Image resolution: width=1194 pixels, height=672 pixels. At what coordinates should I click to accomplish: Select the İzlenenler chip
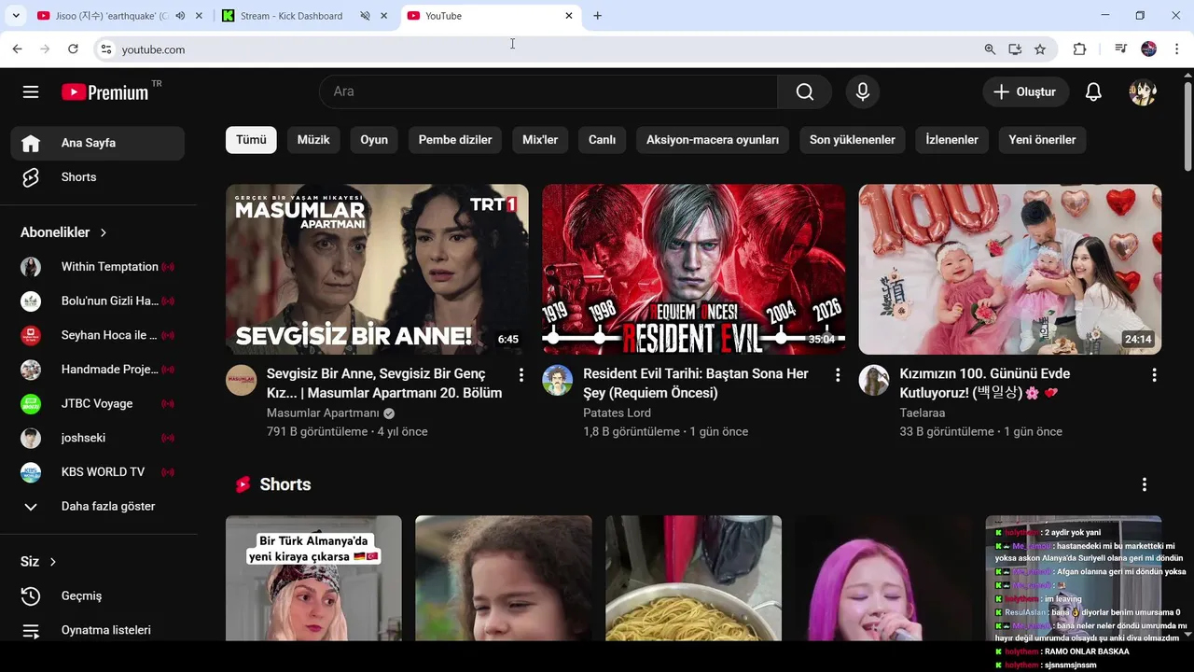(x=951, y=140)
